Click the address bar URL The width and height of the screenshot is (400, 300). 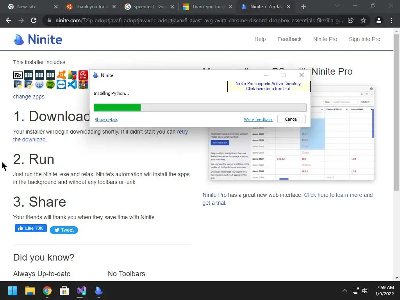199,20
